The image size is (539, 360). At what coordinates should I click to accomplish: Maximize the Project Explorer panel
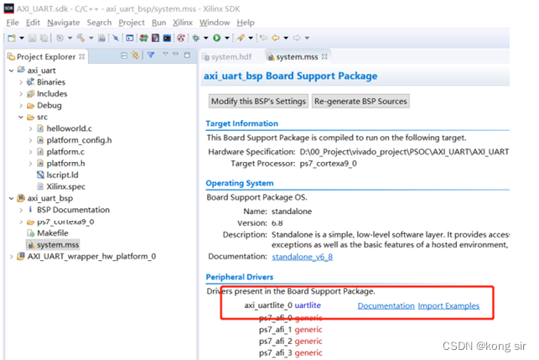click(x=187, y=55)
